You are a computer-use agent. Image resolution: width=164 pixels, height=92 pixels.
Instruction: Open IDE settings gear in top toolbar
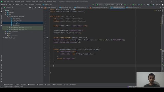tap(160, 5)
